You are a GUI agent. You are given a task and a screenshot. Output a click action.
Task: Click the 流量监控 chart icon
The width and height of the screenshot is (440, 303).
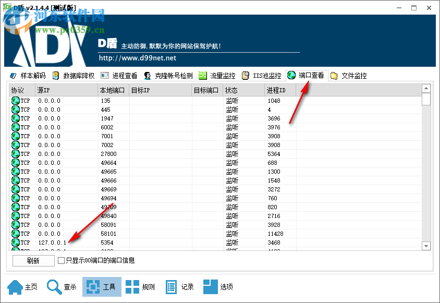click(x=203, y=76)
